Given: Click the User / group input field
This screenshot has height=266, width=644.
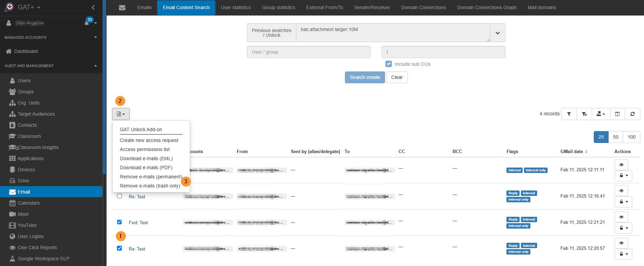Looking at the screenshot, I should click(x=308, y=52).
